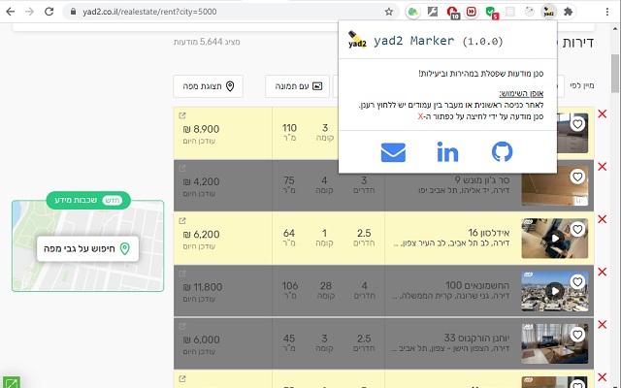
Task: Open Chrome three-dot menu
Action: 606,12
